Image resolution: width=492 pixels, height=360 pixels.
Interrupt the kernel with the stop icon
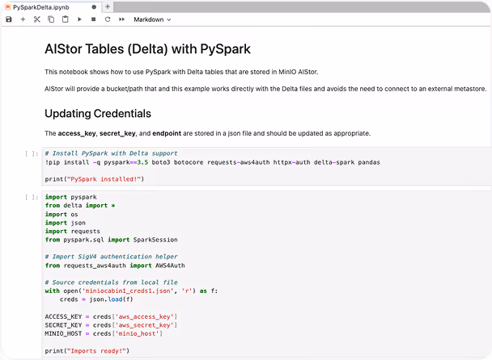click(94, 19)
